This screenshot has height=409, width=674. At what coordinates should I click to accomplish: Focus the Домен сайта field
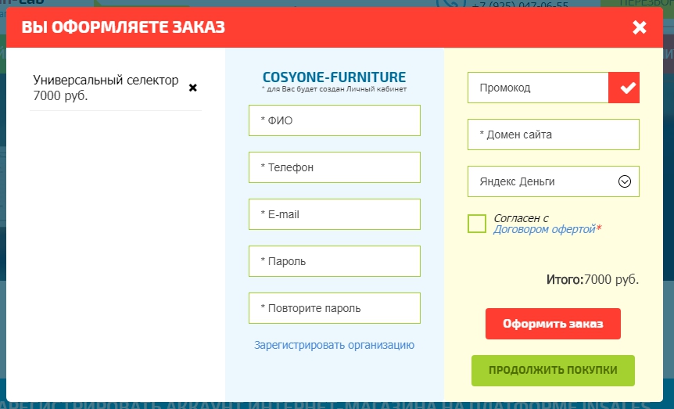click(554, 135)
